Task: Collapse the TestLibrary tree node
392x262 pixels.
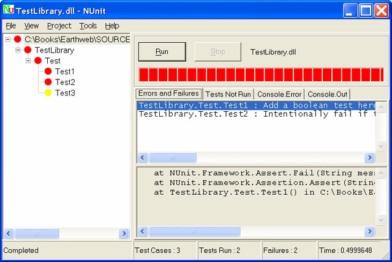Action: pyautogui.click(x=18, y=50)
